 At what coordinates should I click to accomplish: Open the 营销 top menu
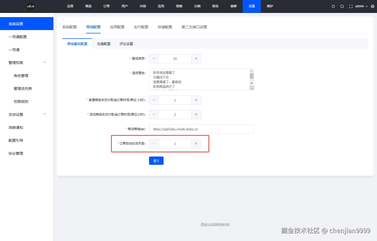pyautogui.click(x=179, y=6)
